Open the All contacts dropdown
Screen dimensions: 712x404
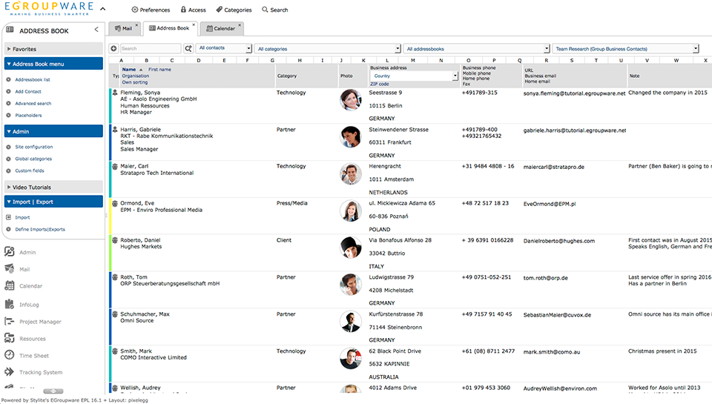tap(224, 48)
